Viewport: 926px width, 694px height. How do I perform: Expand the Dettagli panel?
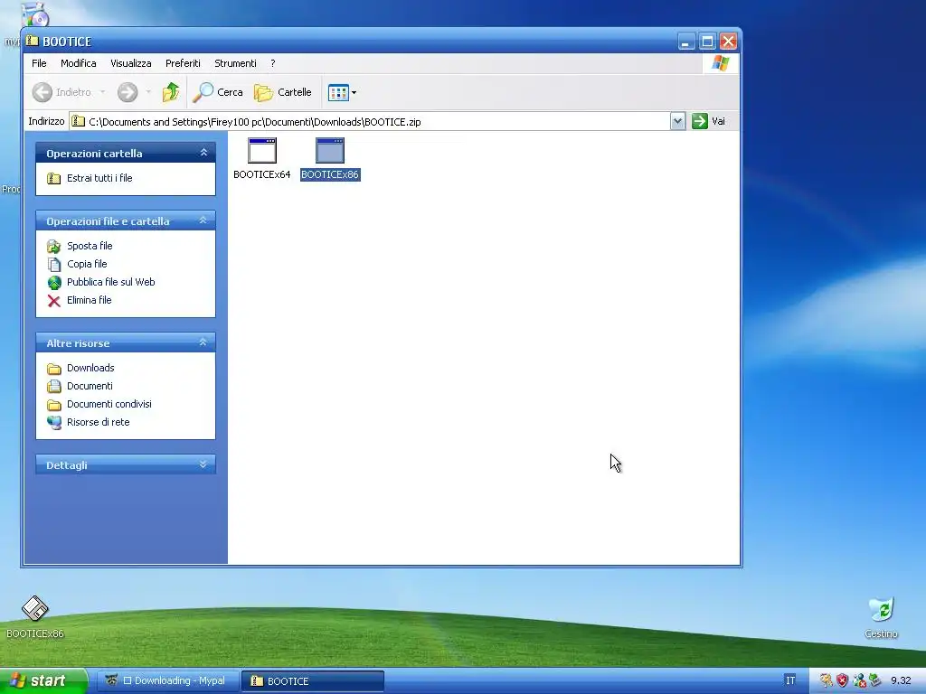tap(203, 464)
